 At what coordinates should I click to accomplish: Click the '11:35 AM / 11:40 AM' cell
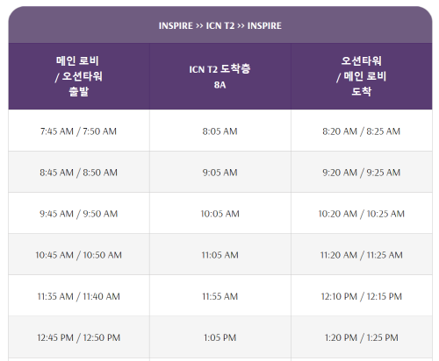point(79,296)
